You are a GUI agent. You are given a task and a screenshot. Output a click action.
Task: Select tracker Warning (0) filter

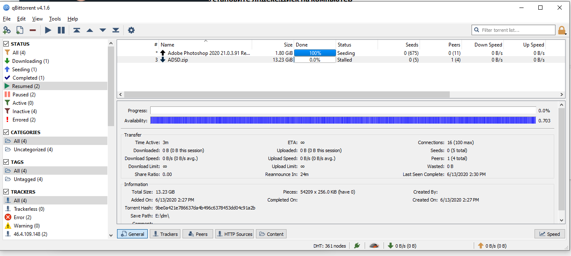point(55,225)
